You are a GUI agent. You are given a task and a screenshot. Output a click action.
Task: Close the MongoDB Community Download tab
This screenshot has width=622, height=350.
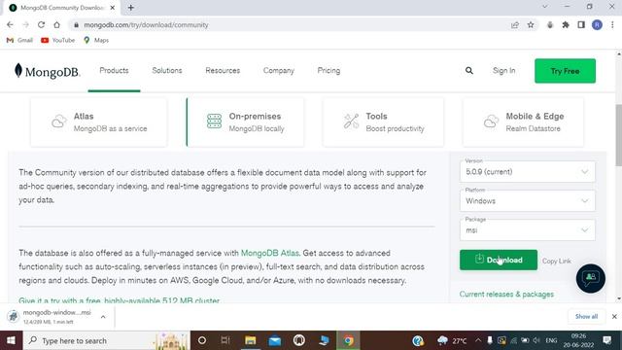coord(113,8)
